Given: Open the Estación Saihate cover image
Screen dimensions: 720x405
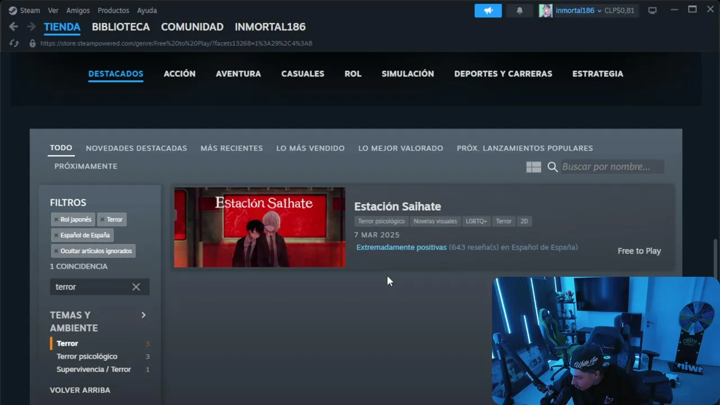Looking at the screenshot, I should [x=260, y=227].
